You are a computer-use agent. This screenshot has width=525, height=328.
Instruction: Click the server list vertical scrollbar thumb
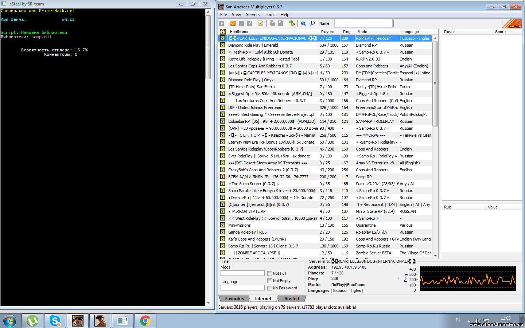(x=435, y=83)
